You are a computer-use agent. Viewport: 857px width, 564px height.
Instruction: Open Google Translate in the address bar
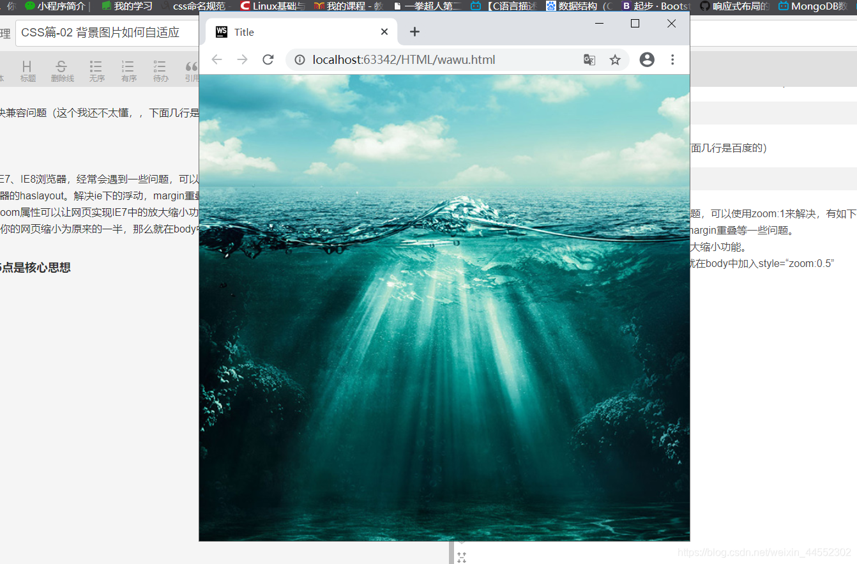(589, 59)
